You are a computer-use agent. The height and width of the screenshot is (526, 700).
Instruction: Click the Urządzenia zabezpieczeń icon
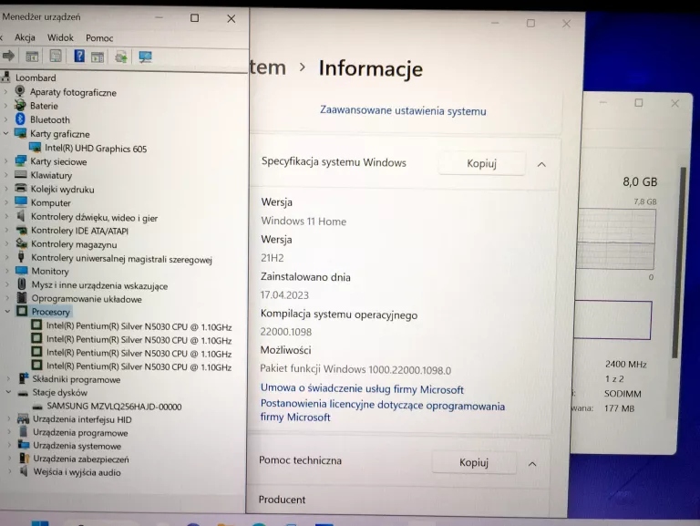click(24, 459)
